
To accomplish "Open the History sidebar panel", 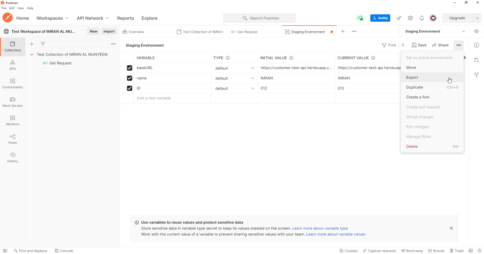I will (13, 157).
